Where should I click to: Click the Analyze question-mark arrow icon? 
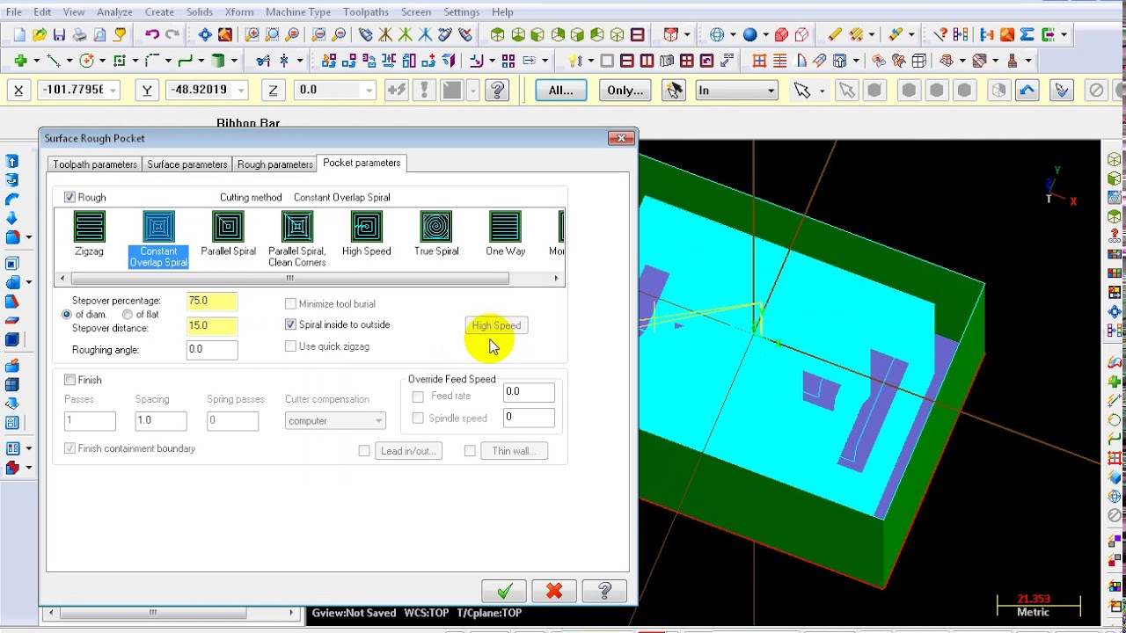click(940, 35)
